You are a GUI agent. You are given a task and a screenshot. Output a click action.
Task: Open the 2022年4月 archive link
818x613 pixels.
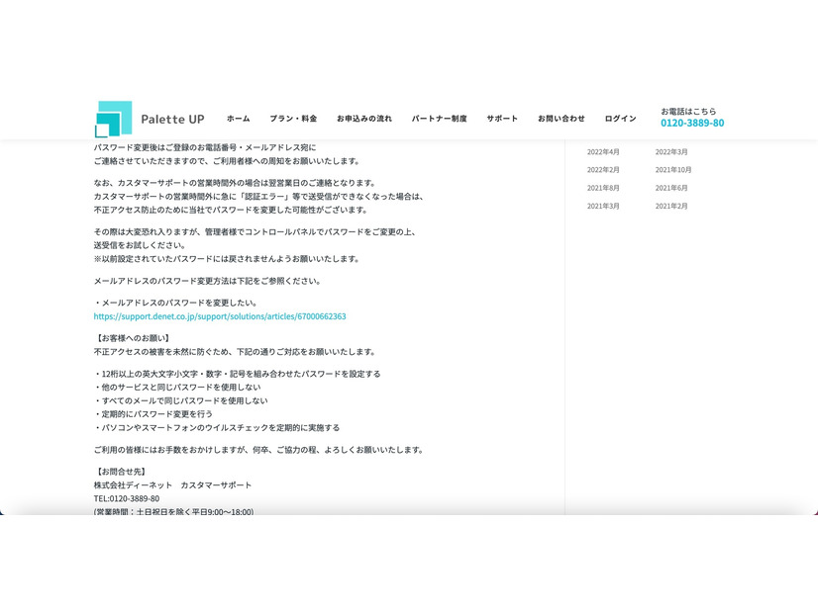point(603,152)
